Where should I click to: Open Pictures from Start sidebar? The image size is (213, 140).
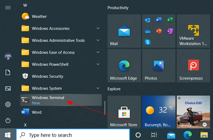click(x=8, y=88)
